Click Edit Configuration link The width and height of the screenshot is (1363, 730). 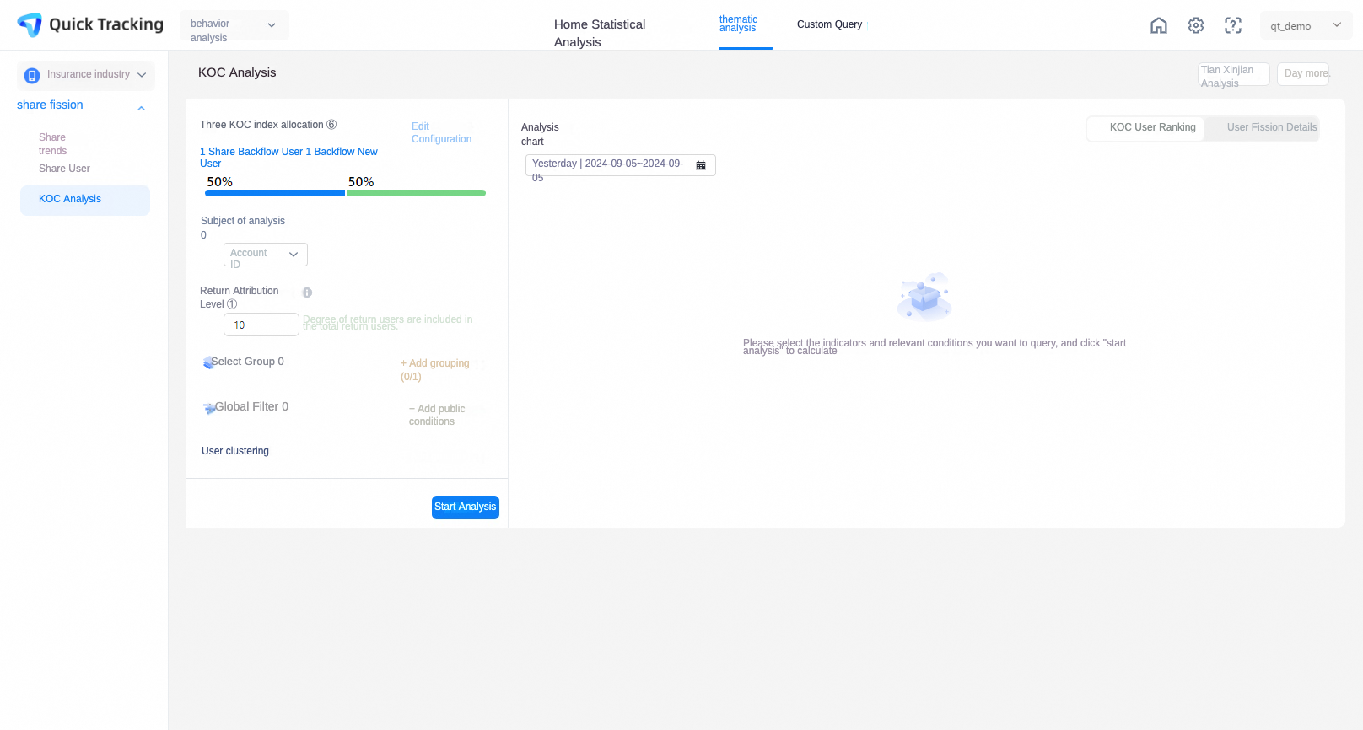click(x=441, y=132)
